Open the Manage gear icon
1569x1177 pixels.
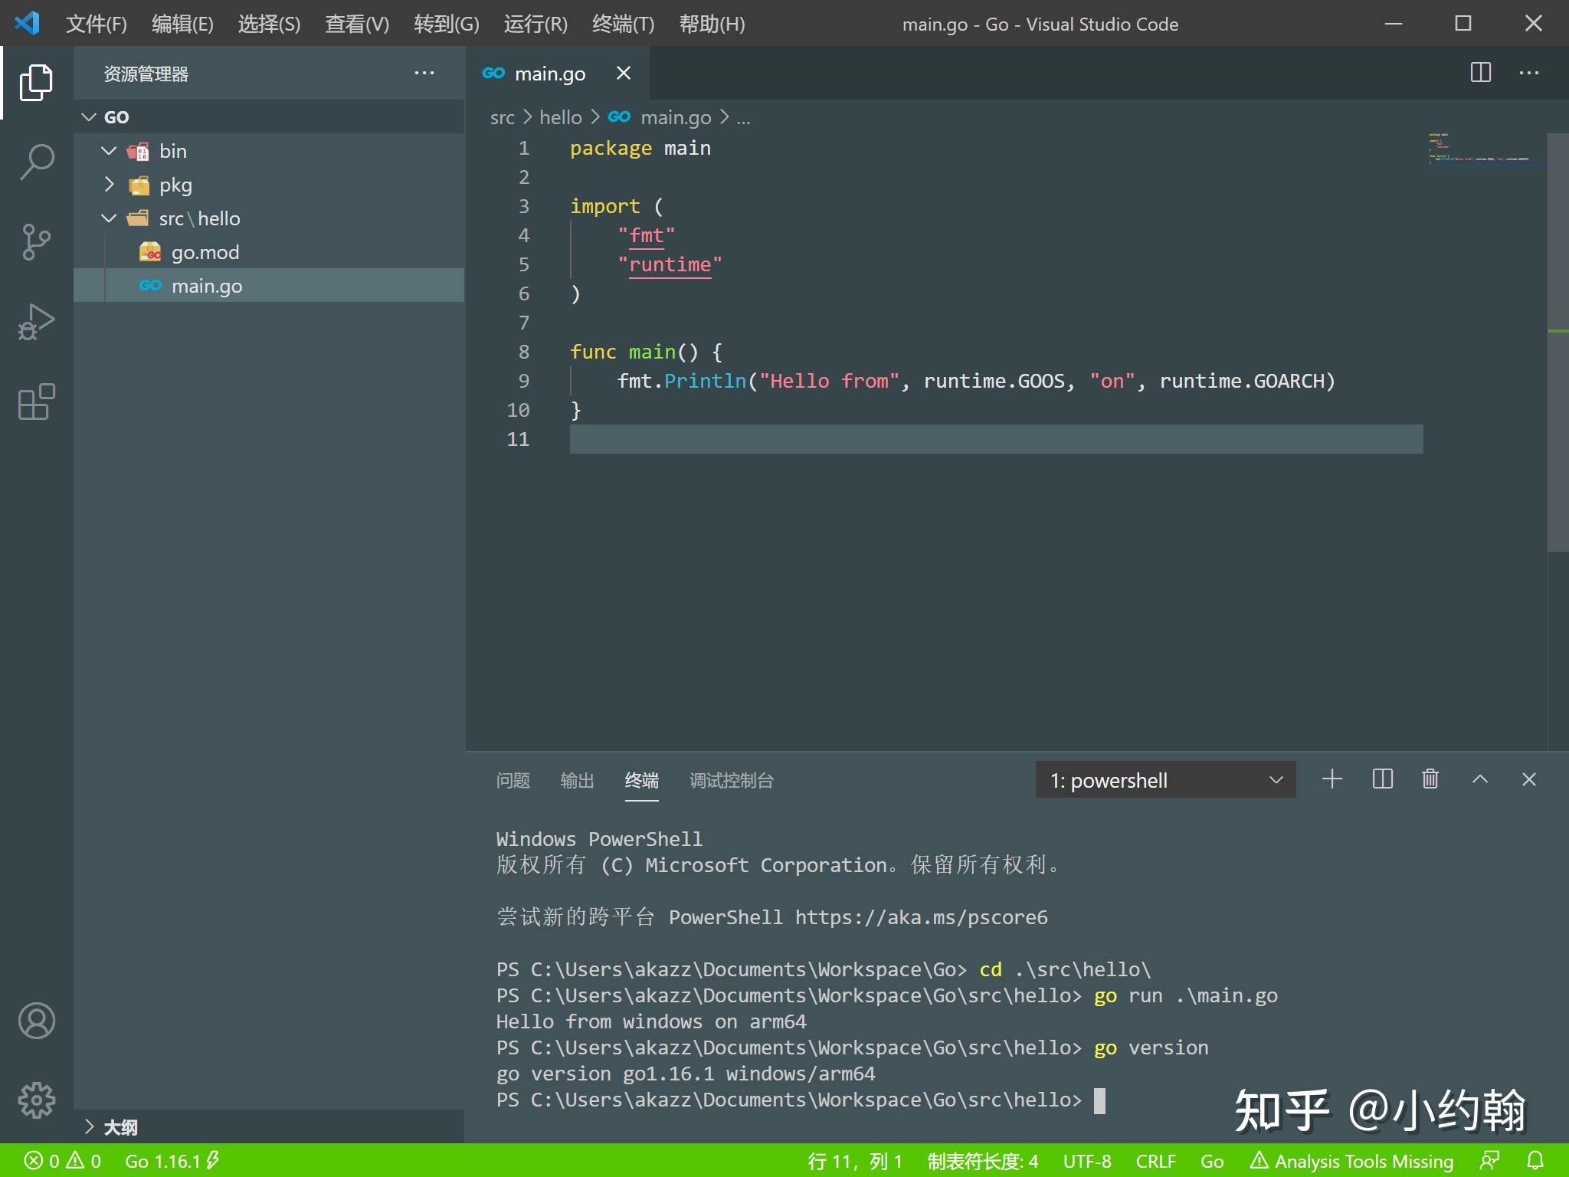[x=36, y=1101]
